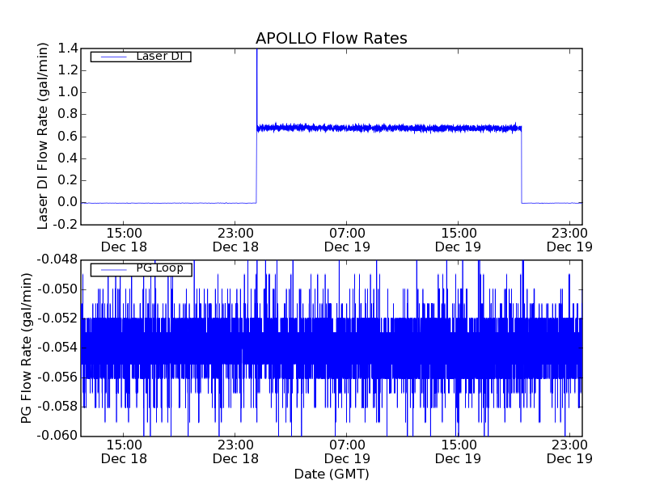Click the Laser DI falling edge to zero

[x=522, y=165]
